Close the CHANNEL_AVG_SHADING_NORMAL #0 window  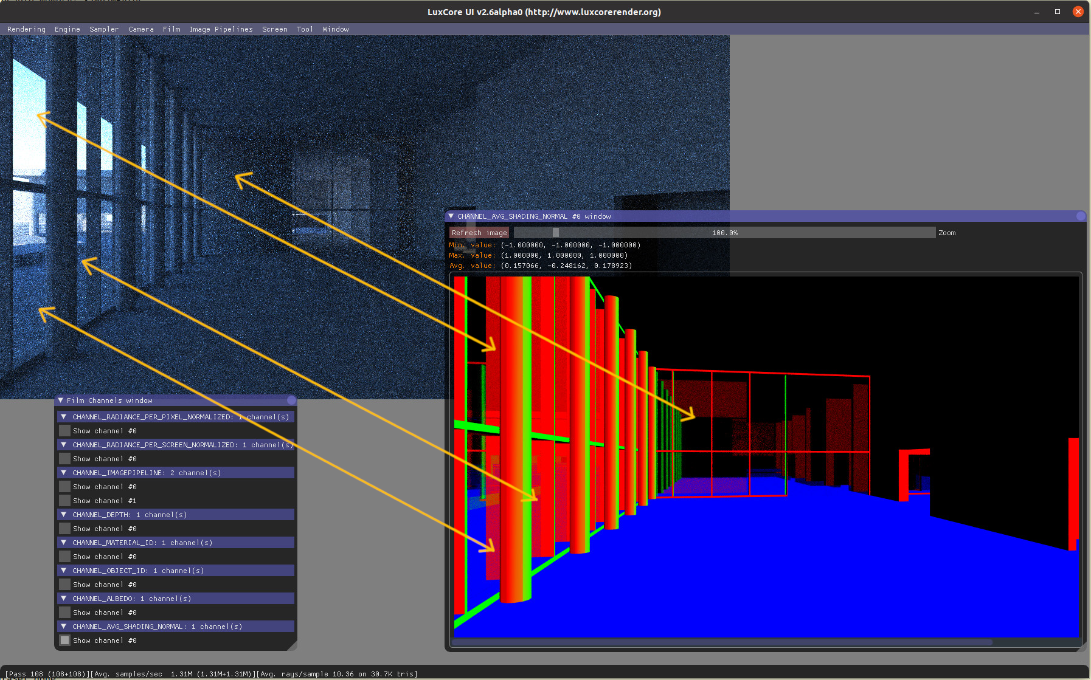pos(1080,216)
